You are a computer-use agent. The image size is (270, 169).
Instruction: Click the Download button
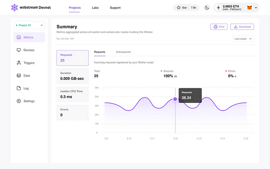(x=242, y=27)
